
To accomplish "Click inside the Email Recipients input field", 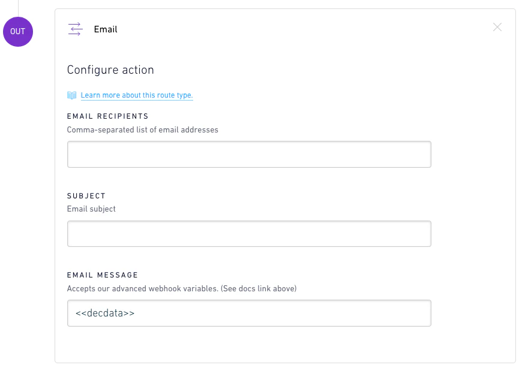I will coord(249,154).
